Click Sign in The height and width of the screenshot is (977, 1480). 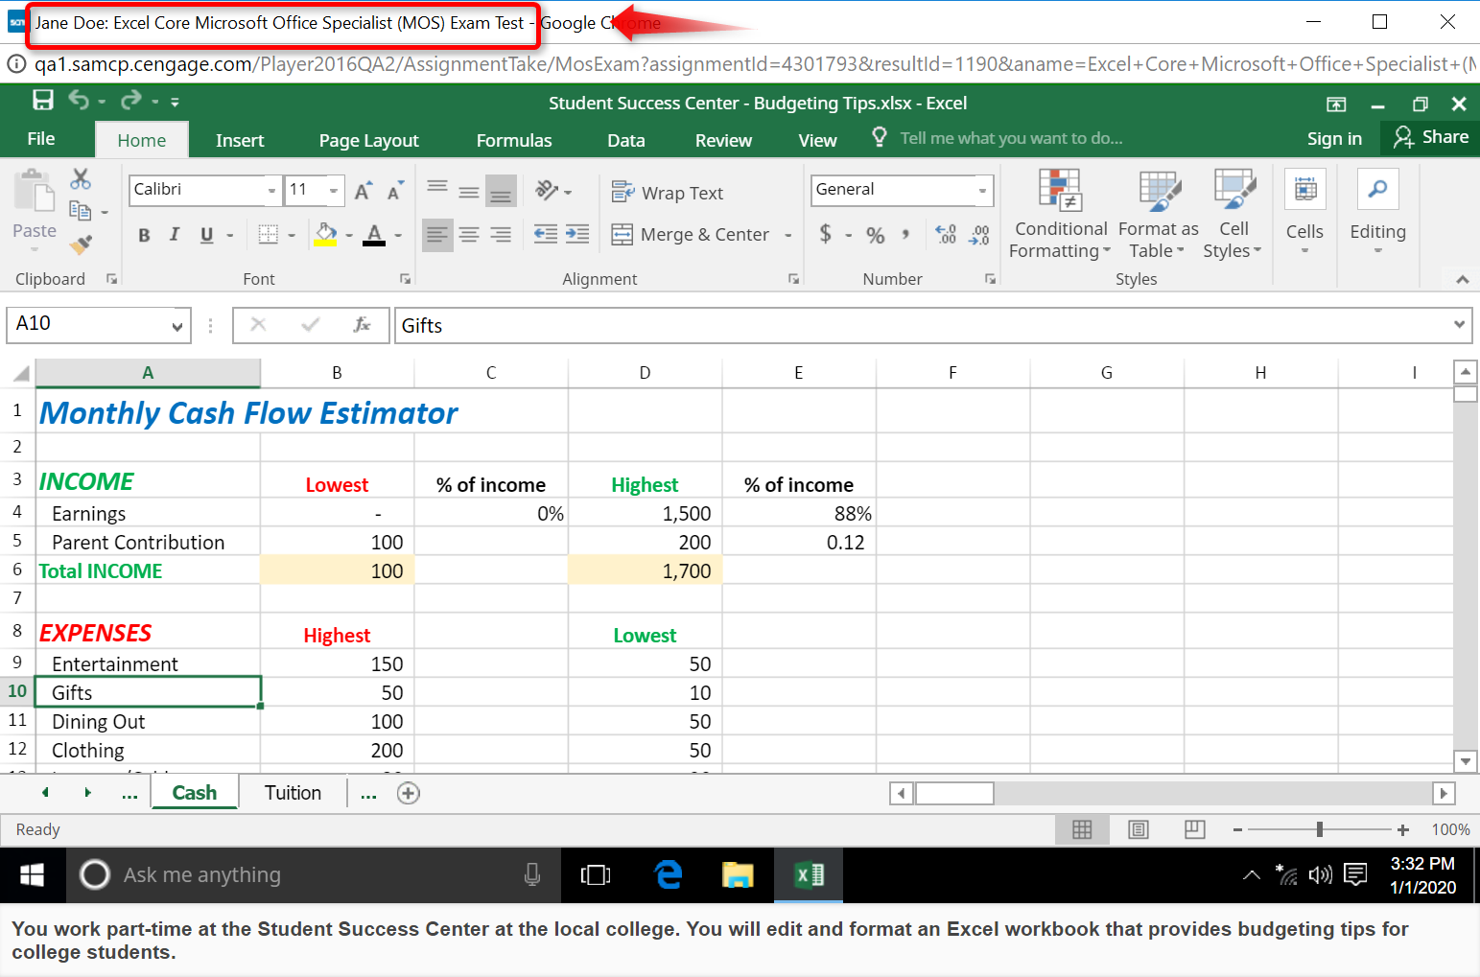pos(1334,139)
